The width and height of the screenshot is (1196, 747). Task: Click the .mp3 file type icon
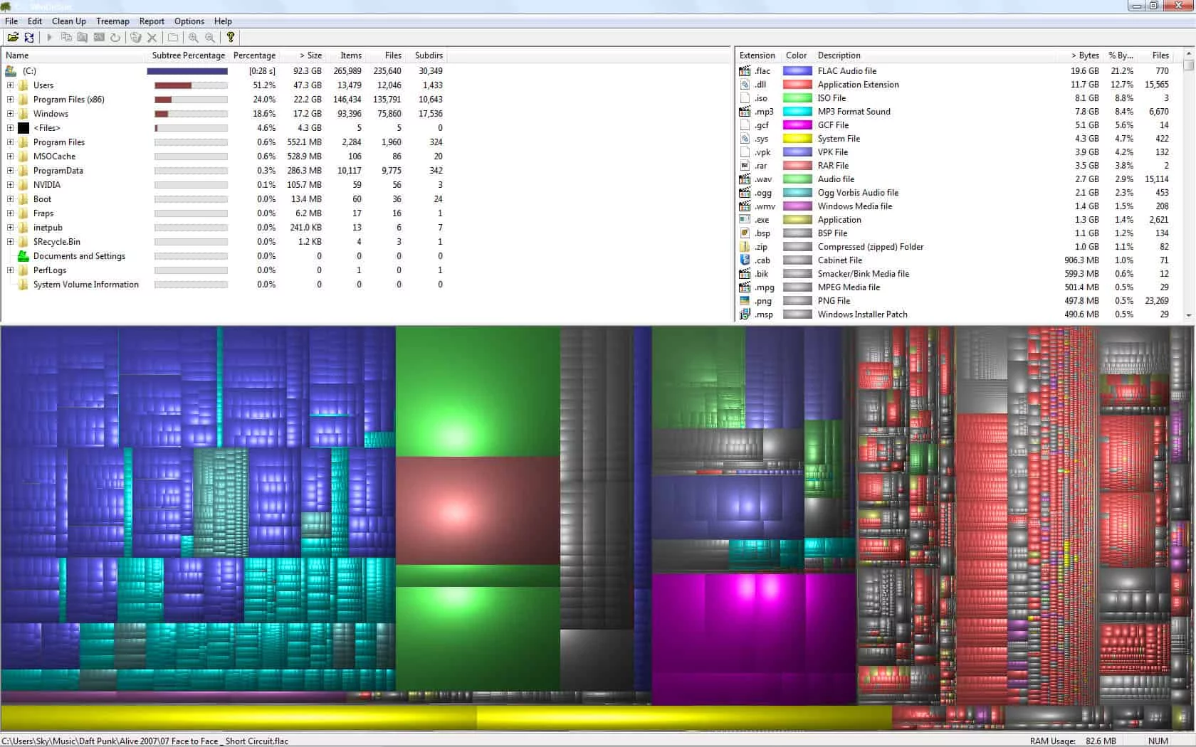(745, 112)
